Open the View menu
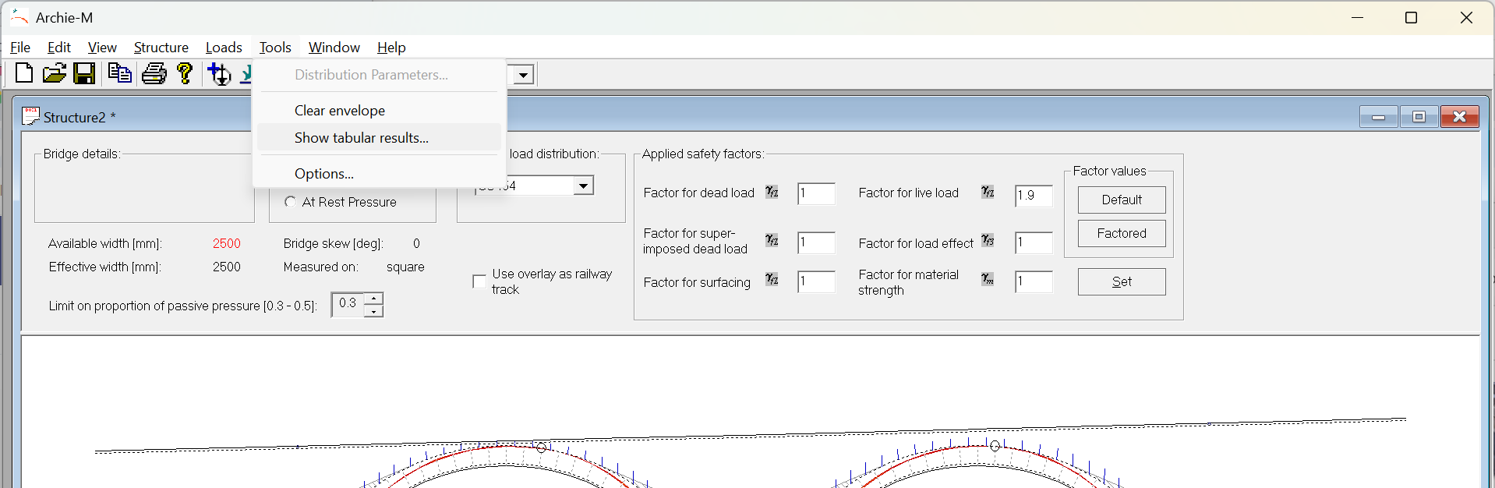1495x488 pixels. [x=102, y=48]
